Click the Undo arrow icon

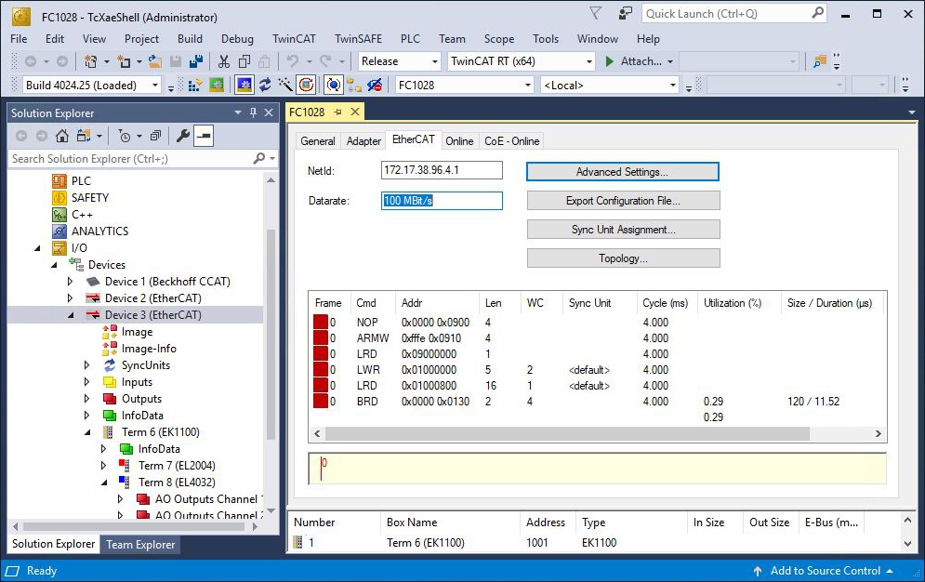coord(292,61)
